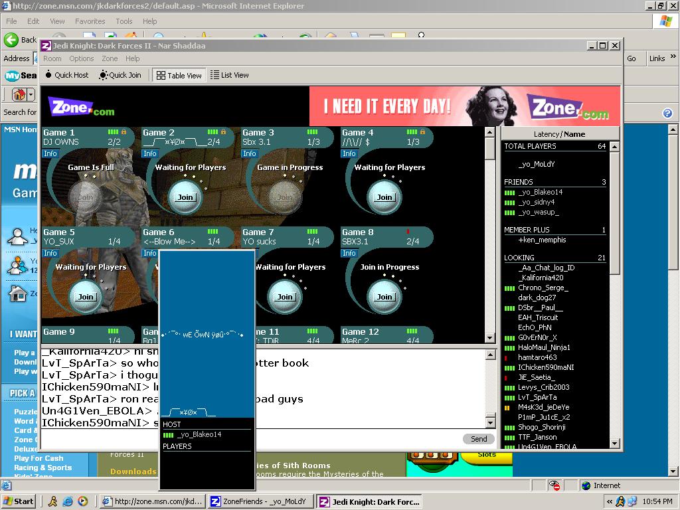Click chat area scroll-up arrow
This screenshot has height=510, width=680.
[x=490, y=355]
